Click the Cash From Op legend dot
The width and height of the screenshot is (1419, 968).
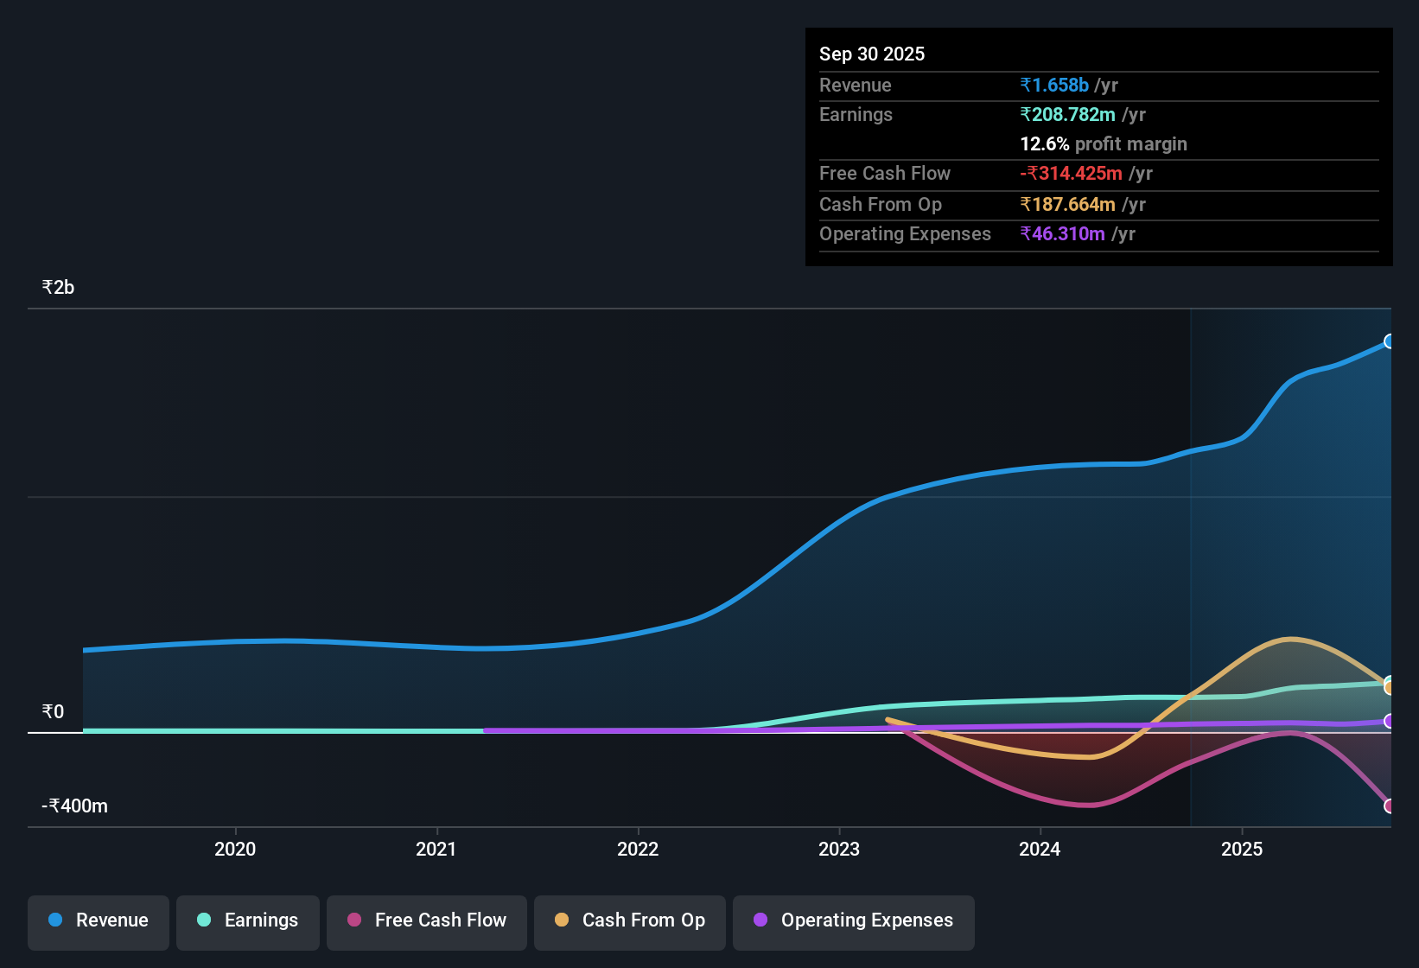click(x=562, y=920)
